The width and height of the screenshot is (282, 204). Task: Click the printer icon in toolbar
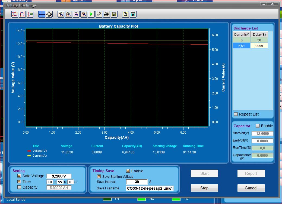[106, 14]
